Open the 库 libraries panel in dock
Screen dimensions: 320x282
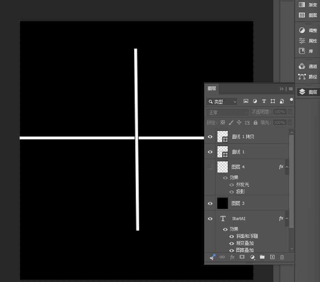pyautogui.click(x=306, y=51)
